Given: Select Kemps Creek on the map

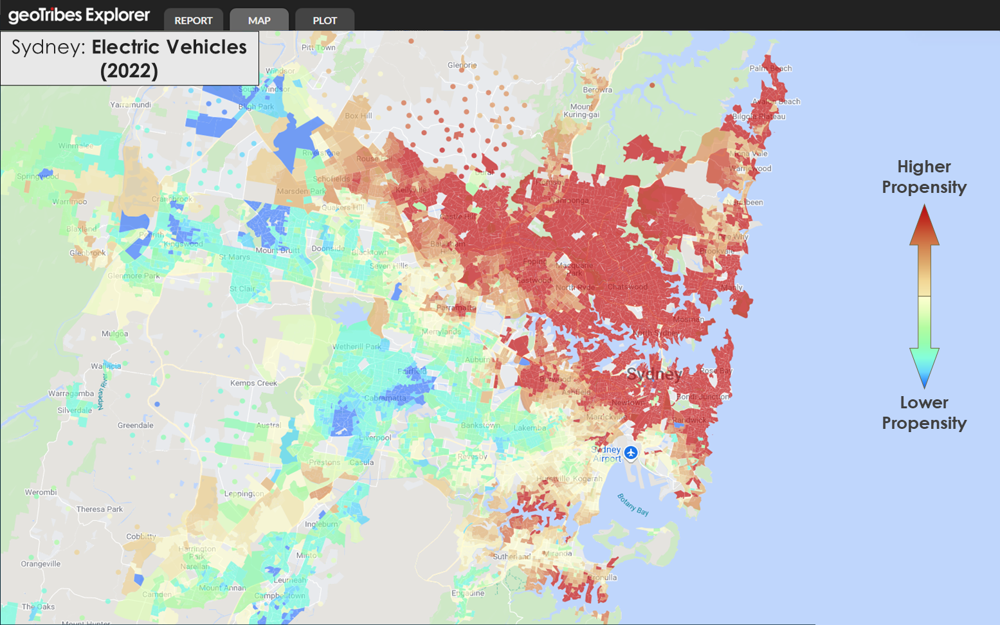Looking at the screenshot, I should click(x=253, y=383).
